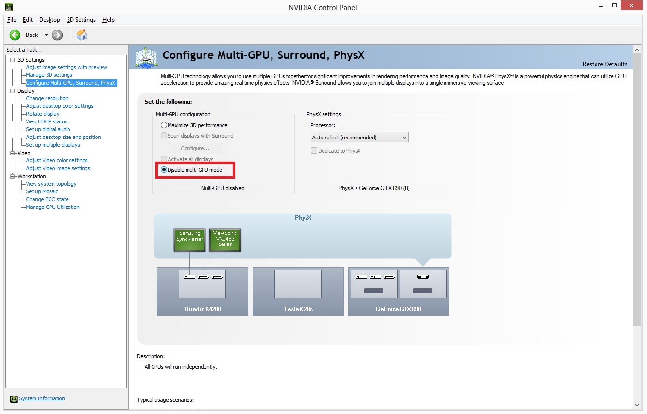
Task: Open Set up digital audio task
Action: click(x=48, y=130)
